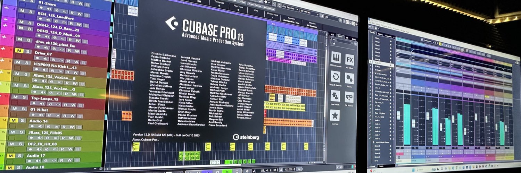Solo the Drive_07 track
521x173 pixels.
[27, 51]
